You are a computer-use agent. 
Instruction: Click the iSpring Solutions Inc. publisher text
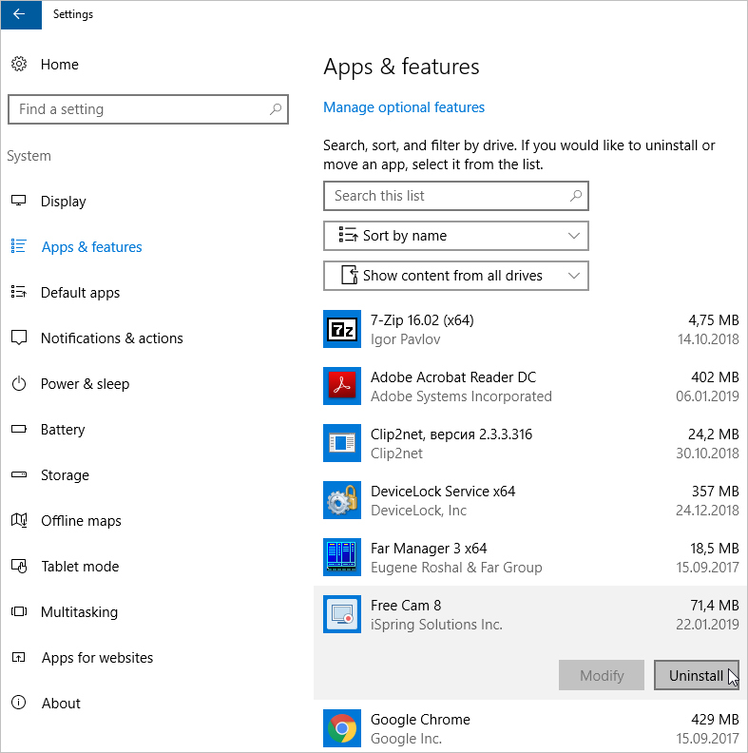[436, 625]
